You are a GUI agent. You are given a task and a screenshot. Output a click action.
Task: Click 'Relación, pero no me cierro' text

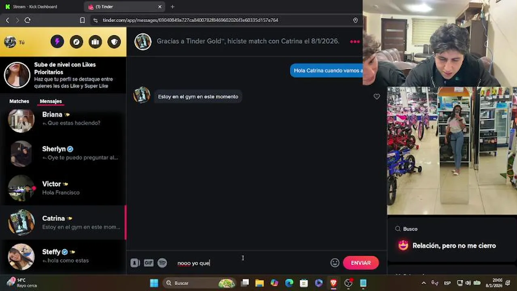[x=454, y=246]
